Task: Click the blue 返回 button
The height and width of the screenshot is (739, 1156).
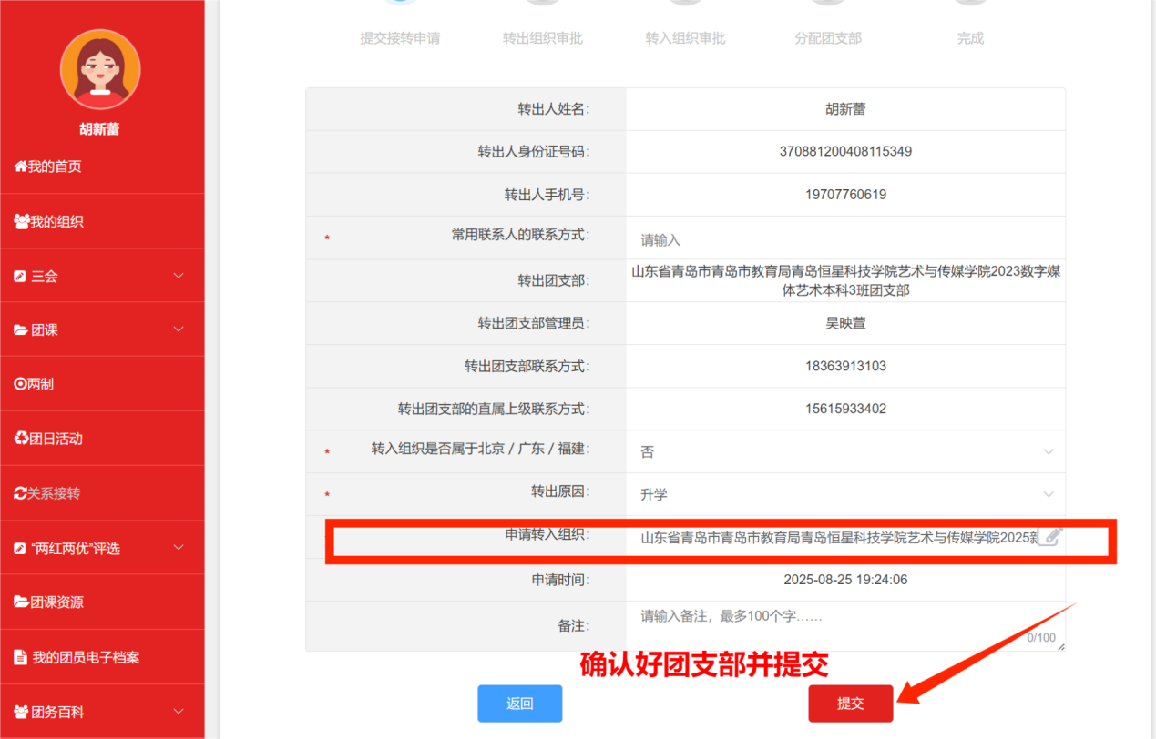Action: (519, 704)
